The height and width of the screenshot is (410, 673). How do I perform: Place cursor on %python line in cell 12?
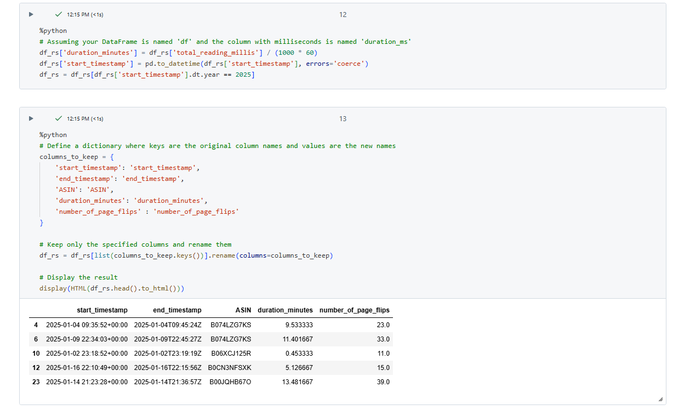tap(53, 31)
